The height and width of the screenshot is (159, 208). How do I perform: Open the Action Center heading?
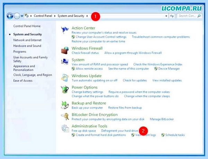pos(84,28)
